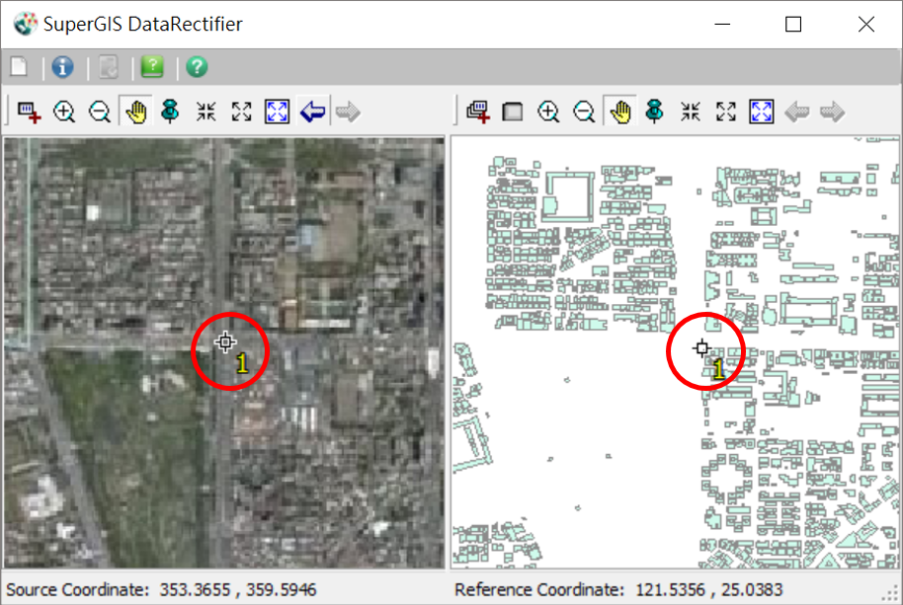Click the New project blank page icon
Viewport: 903px width, 605px height.
coord(19,67)
